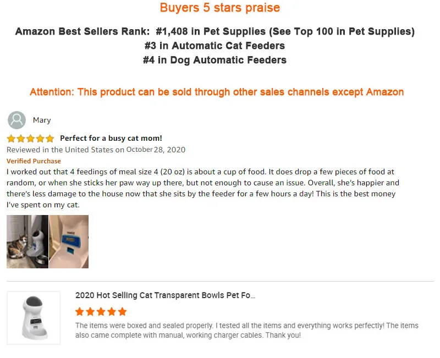Click the orange star rating under the product title
The height and width of the screenshot is (358, 440).
coord(101,312)
